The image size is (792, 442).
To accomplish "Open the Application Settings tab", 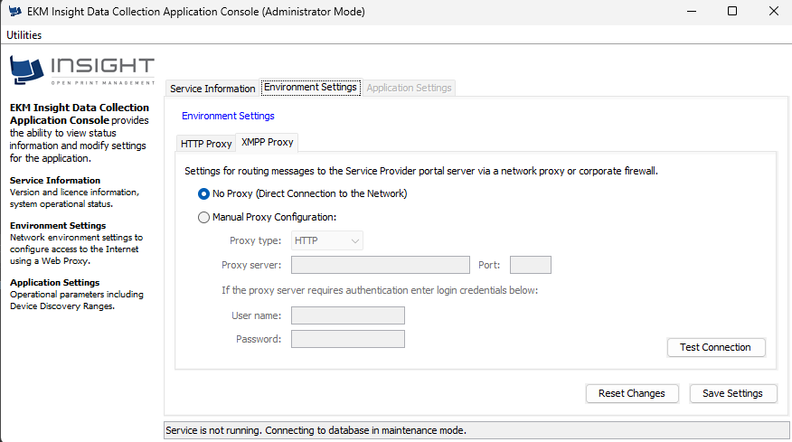I will tap(409, 88).
